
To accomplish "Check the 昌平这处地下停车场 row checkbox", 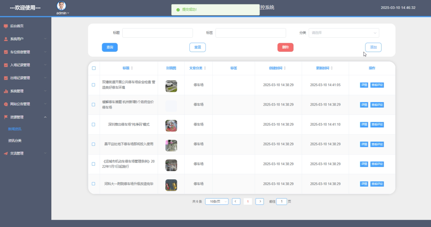I will tap(93, 144).
